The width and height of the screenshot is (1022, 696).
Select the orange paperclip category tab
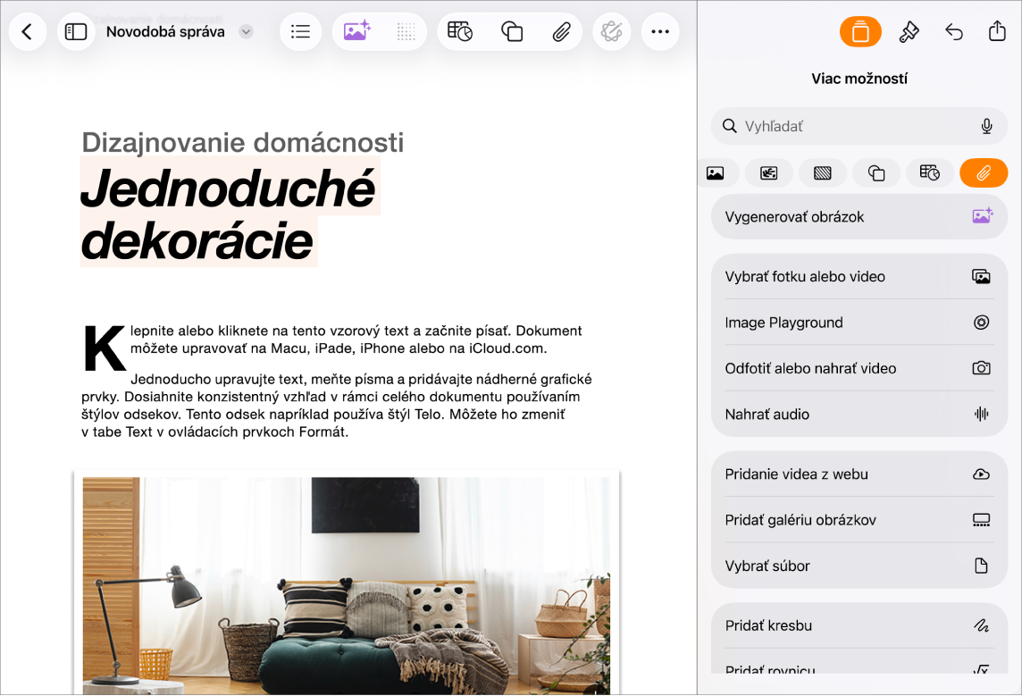tap(984, 173)
